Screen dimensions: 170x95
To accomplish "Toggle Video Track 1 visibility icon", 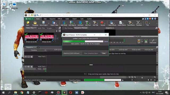I will pos(29,56).
